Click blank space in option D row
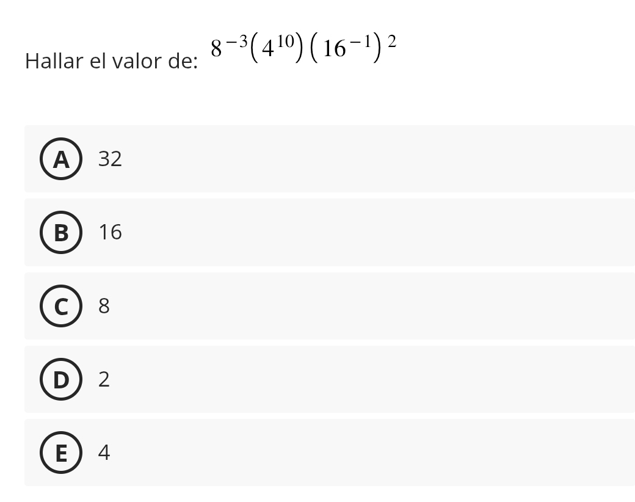 point(366,379)
